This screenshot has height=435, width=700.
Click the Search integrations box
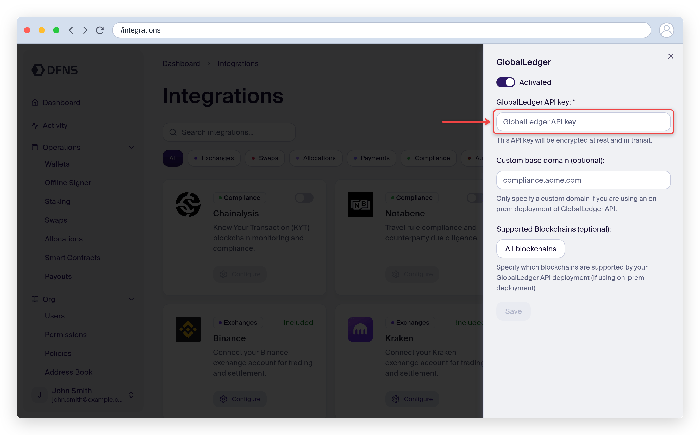[229, 132]
